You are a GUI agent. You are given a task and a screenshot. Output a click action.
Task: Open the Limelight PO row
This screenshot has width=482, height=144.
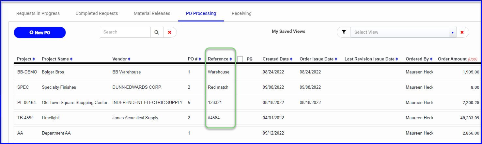248,118
